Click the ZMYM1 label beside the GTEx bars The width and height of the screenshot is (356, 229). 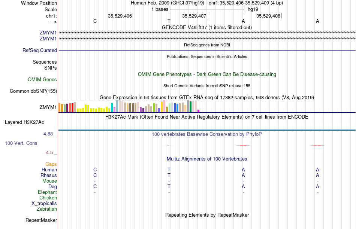coord(48,107)
